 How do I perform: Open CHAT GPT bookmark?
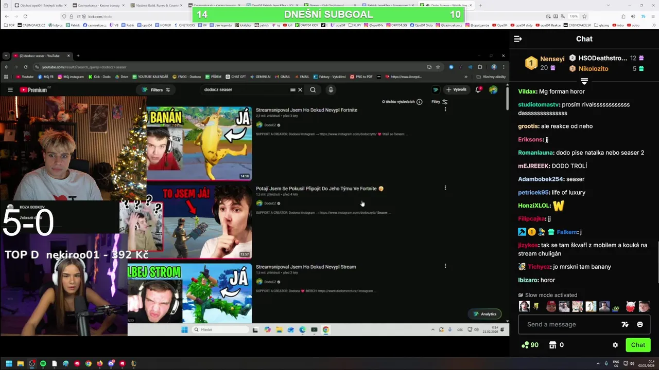coord(235,77)
